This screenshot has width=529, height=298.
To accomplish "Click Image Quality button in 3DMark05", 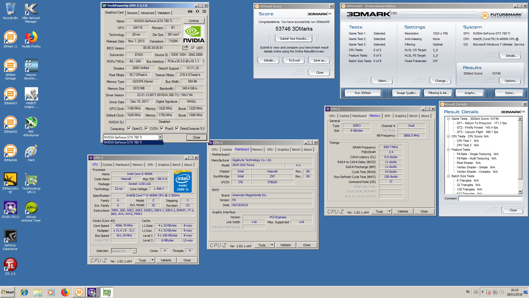I will coord(407,93).
